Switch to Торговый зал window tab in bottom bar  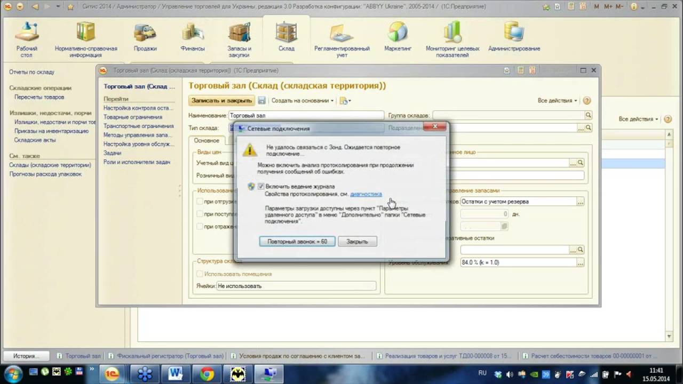tap(78, 356)
